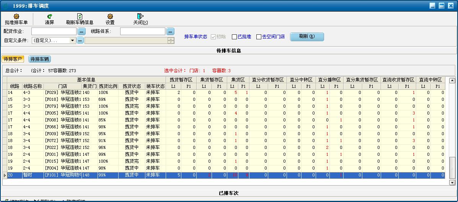Click the 线路名称 column header

(x=33, y=86)
